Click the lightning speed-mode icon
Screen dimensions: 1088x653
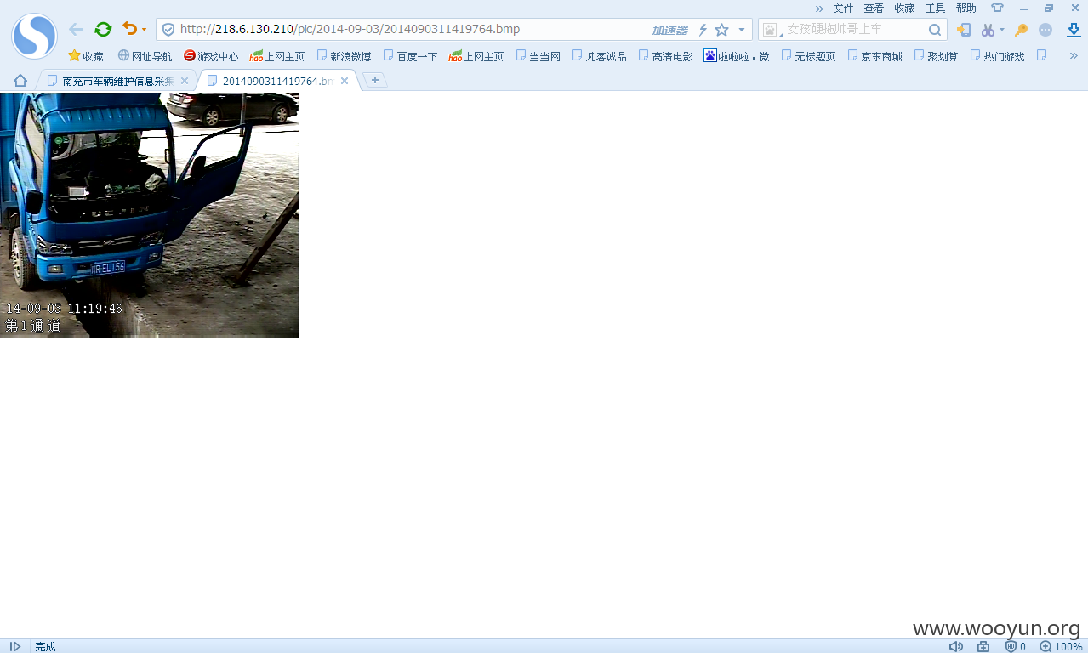coord(703,30)
